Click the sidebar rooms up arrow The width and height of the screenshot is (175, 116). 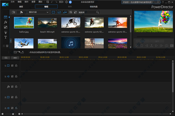[4, 46]
